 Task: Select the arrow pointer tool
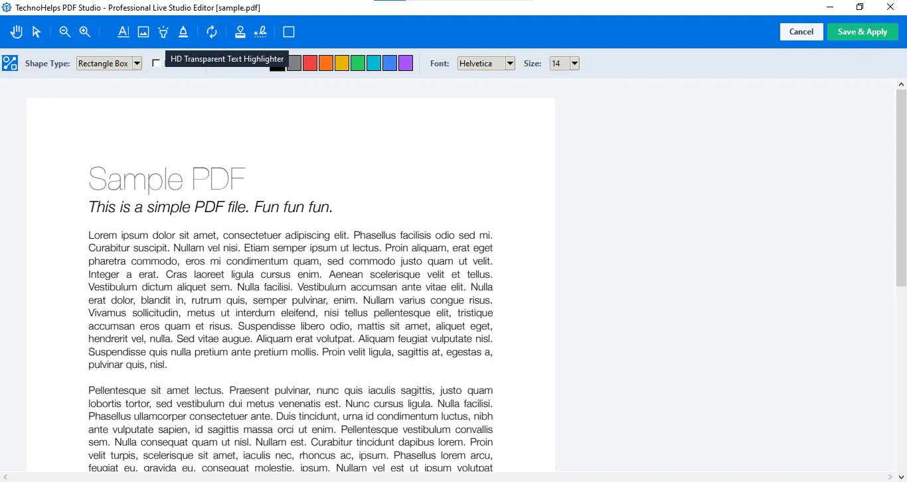[x=37, y=32]
